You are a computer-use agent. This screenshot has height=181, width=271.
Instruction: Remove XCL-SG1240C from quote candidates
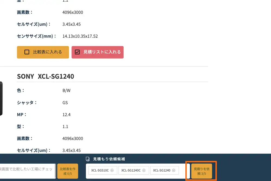144,170
